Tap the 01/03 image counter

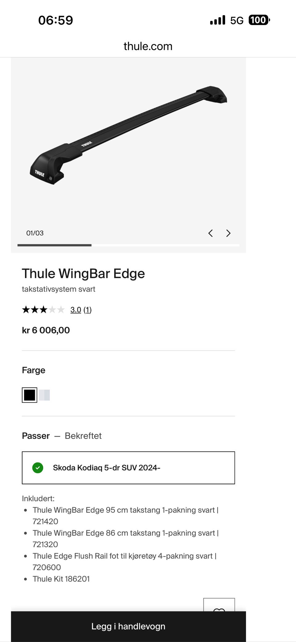coord(35,233)
